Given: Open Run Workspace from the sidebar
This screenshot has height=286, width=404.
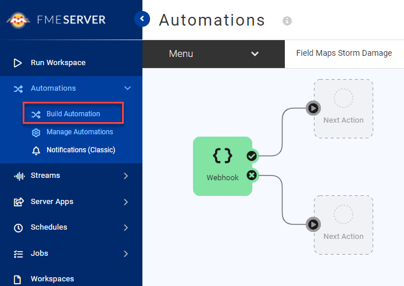Looking at the screenshot, I should pyautogui.click(x=58, y=63).
